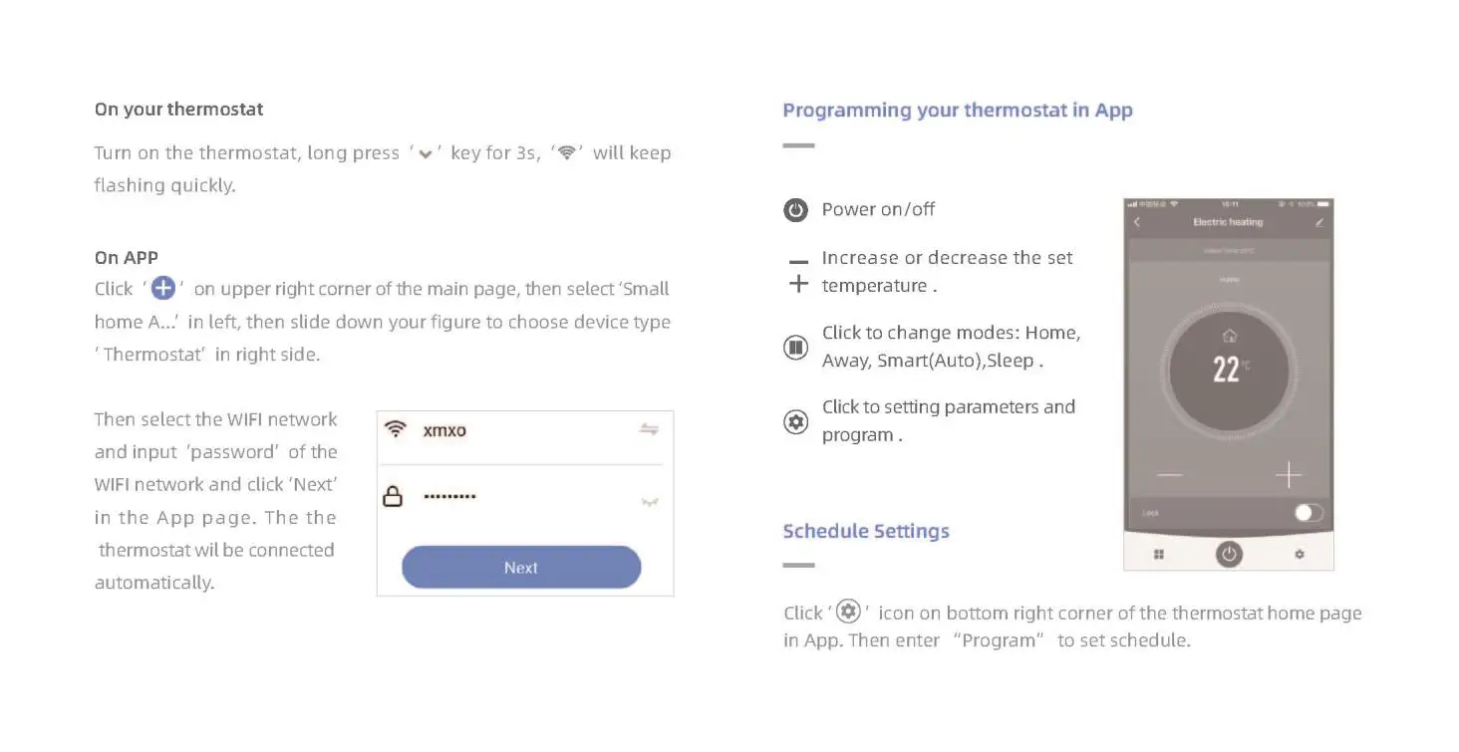Open settings gear in phone's bottom bar

(1300, 554)
